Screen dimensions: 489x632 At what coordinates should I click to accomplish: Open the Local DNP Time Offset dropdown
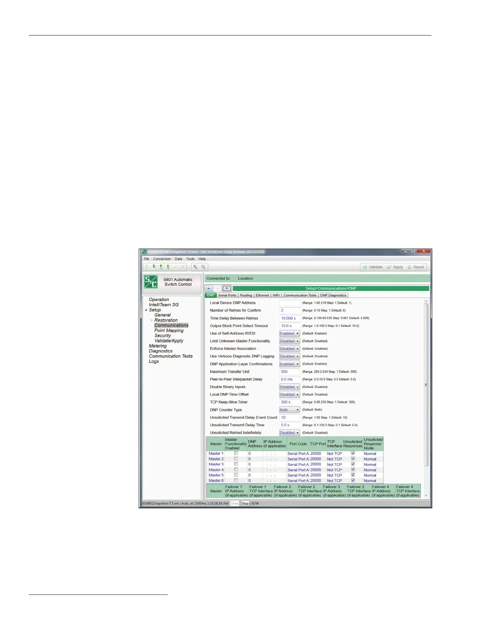(289, 395)
